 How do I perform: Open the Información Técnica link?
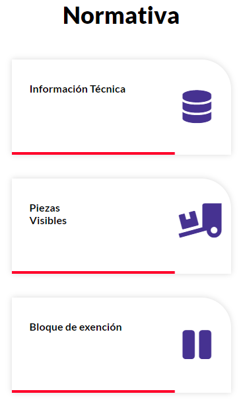tap(77, 89)
